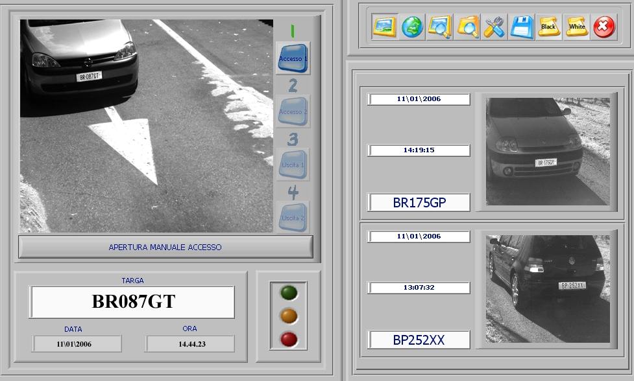Click the green traffic light indicator
Image resolution: width=634 pixels, height=381 pixels.
pos(289,293)
